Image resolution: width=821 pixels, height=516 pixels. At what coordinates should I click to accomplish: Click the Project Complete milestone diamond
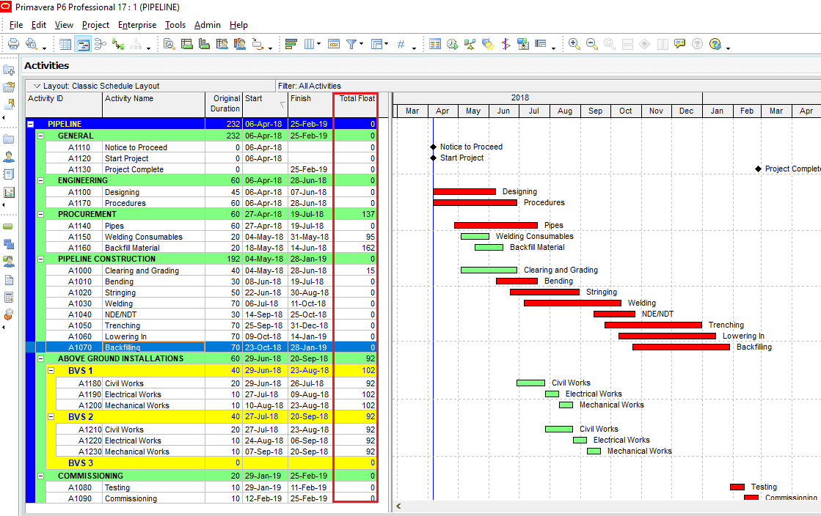click(758, 169)
